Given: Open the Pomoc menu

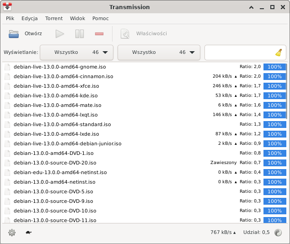Looking at the screenshot, I should click(100, 19).
